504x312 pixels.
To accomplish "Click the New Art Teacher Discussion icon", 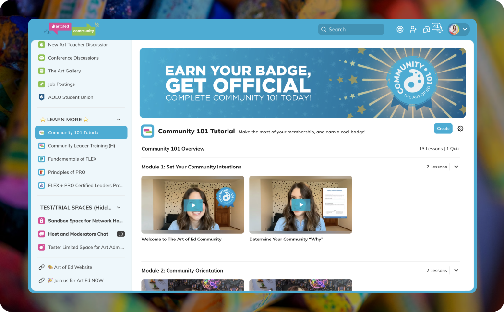I will tap(41, 45).
